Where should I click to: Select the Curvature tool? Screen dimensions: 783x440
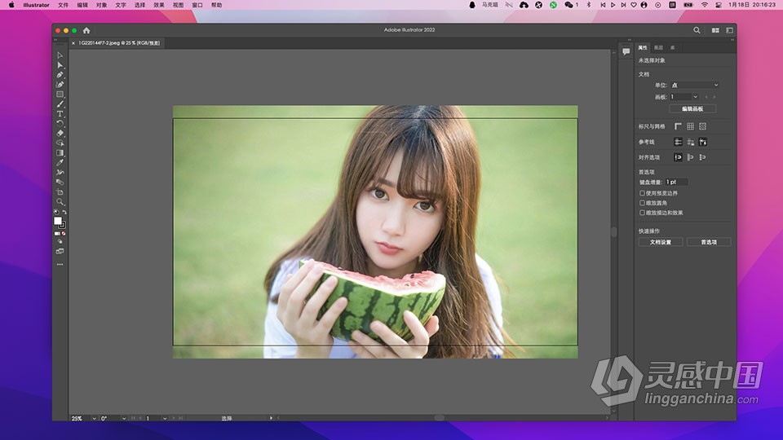(x=60, y=85)
